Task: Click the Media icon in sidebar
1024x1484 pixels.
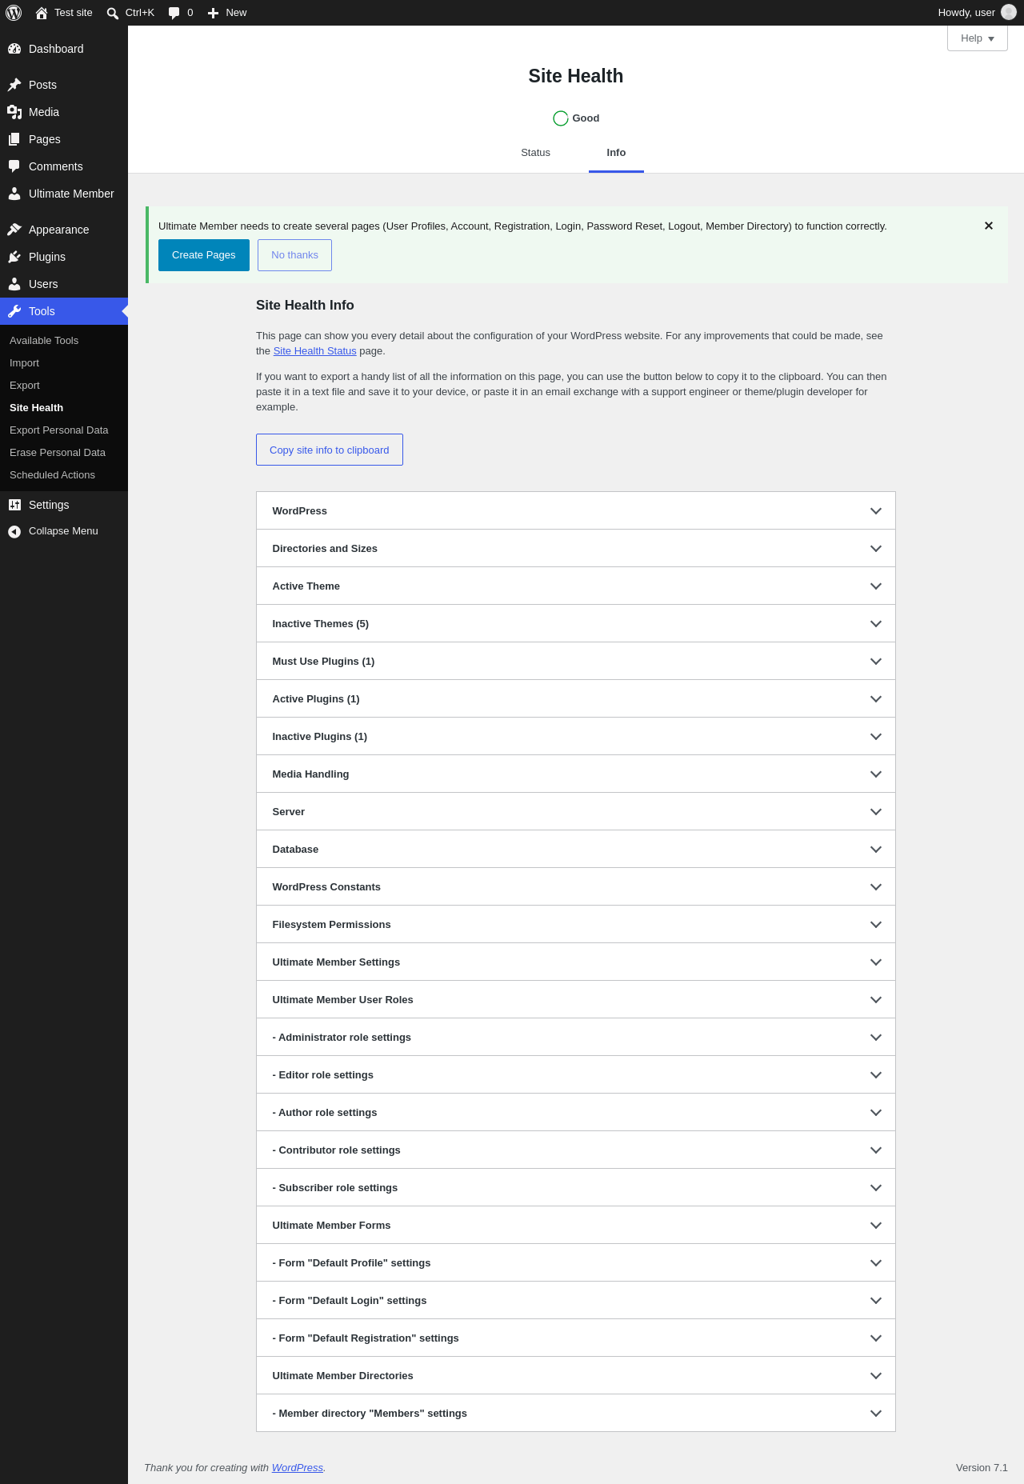Action: click(x=14, y=112)
